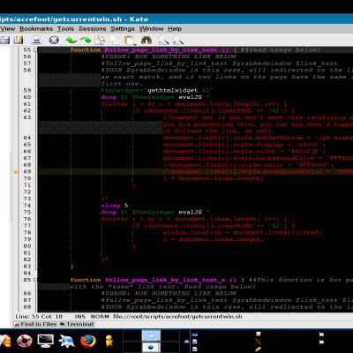The height and width of the screenshot is (353, 353).
Task: Undo the last edit with the green arrow
Action: point(71,40)
